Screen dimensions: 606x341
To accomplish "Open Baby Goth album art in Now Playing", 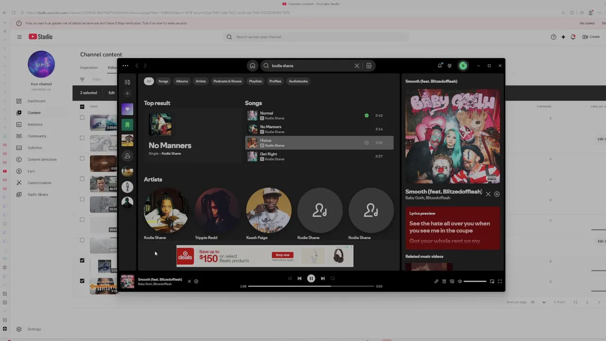I will (453, 136).
